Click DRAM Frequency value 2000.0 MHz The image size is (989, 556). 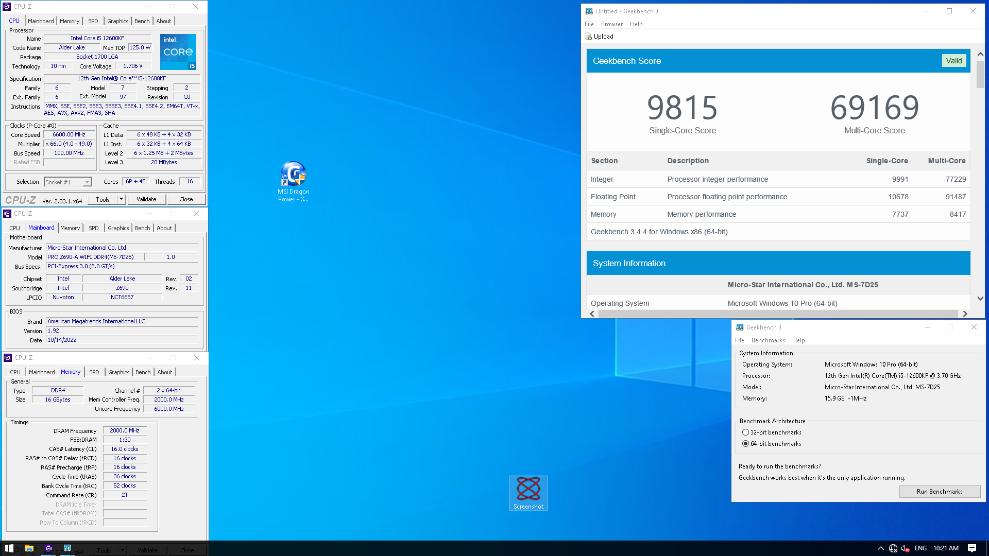tap(125, 430)
